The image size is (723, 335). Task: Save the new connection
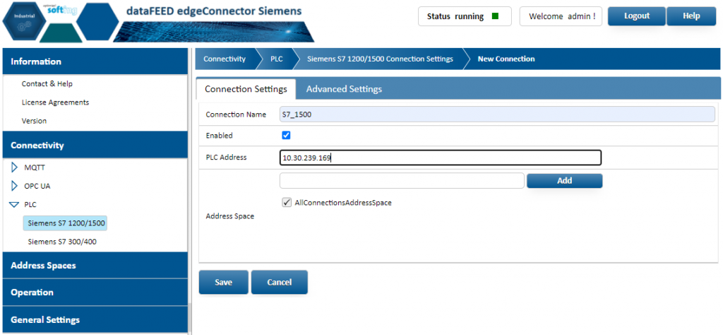(223, 282)
